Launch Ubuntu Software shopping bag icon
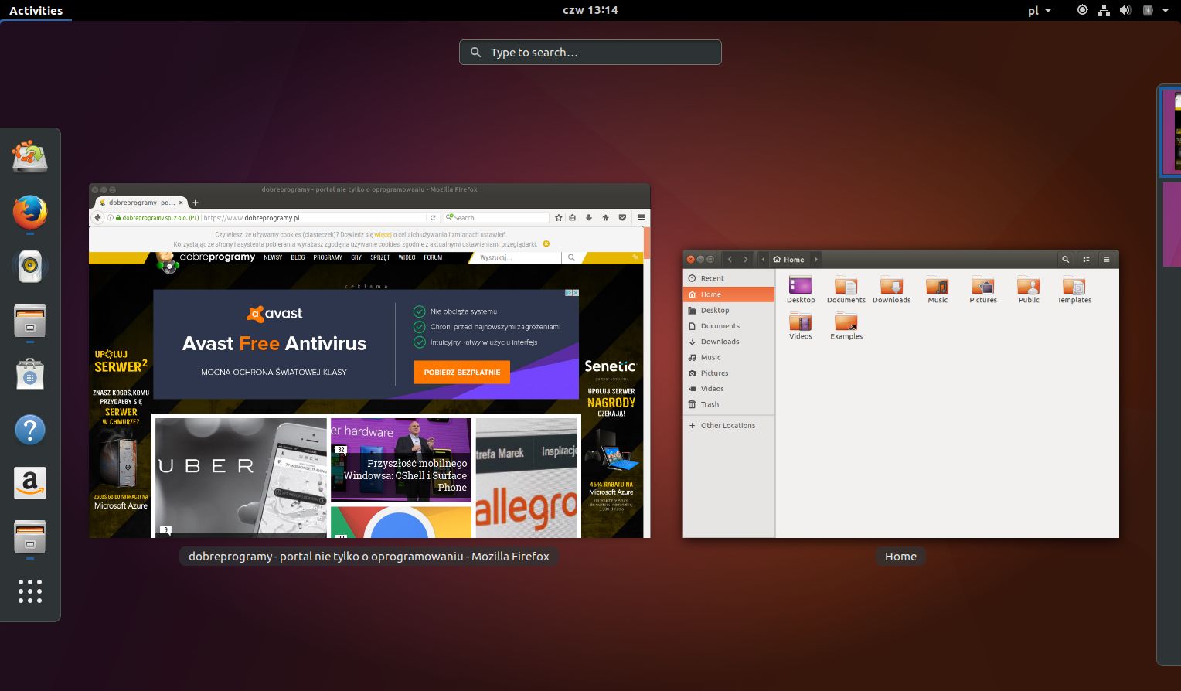This screenshot has width=1181, height=691. coord(30,375)
